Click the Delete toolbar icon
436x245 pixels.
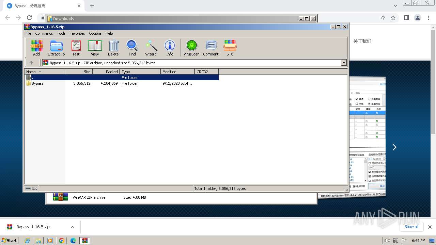(x=113, y=48)
